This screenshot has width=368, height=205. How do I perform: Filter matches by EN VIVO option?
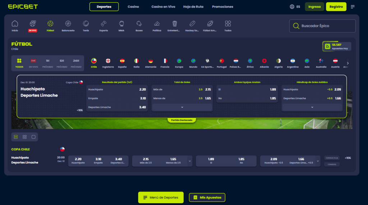tap(33, 63)
